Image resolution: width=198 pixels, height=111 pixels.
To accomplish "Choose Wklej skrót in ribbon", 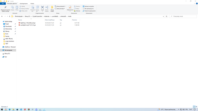I will click(x=24, y=11).
